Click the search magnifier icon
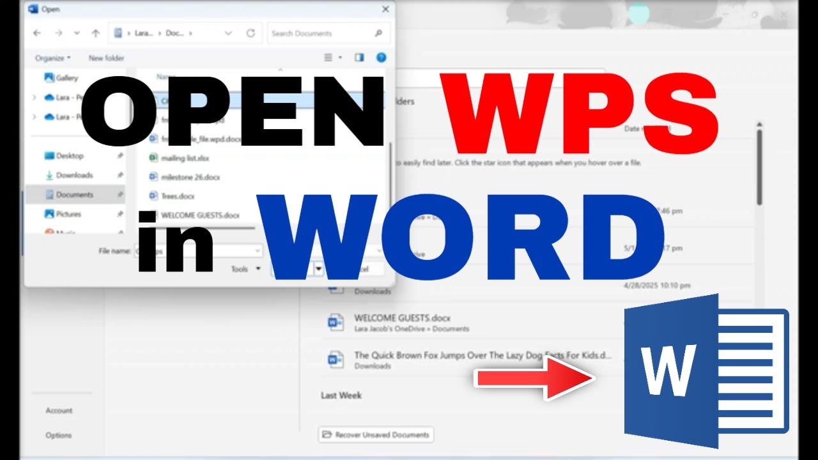Screen dimensions: 818x460 point(379,33)
